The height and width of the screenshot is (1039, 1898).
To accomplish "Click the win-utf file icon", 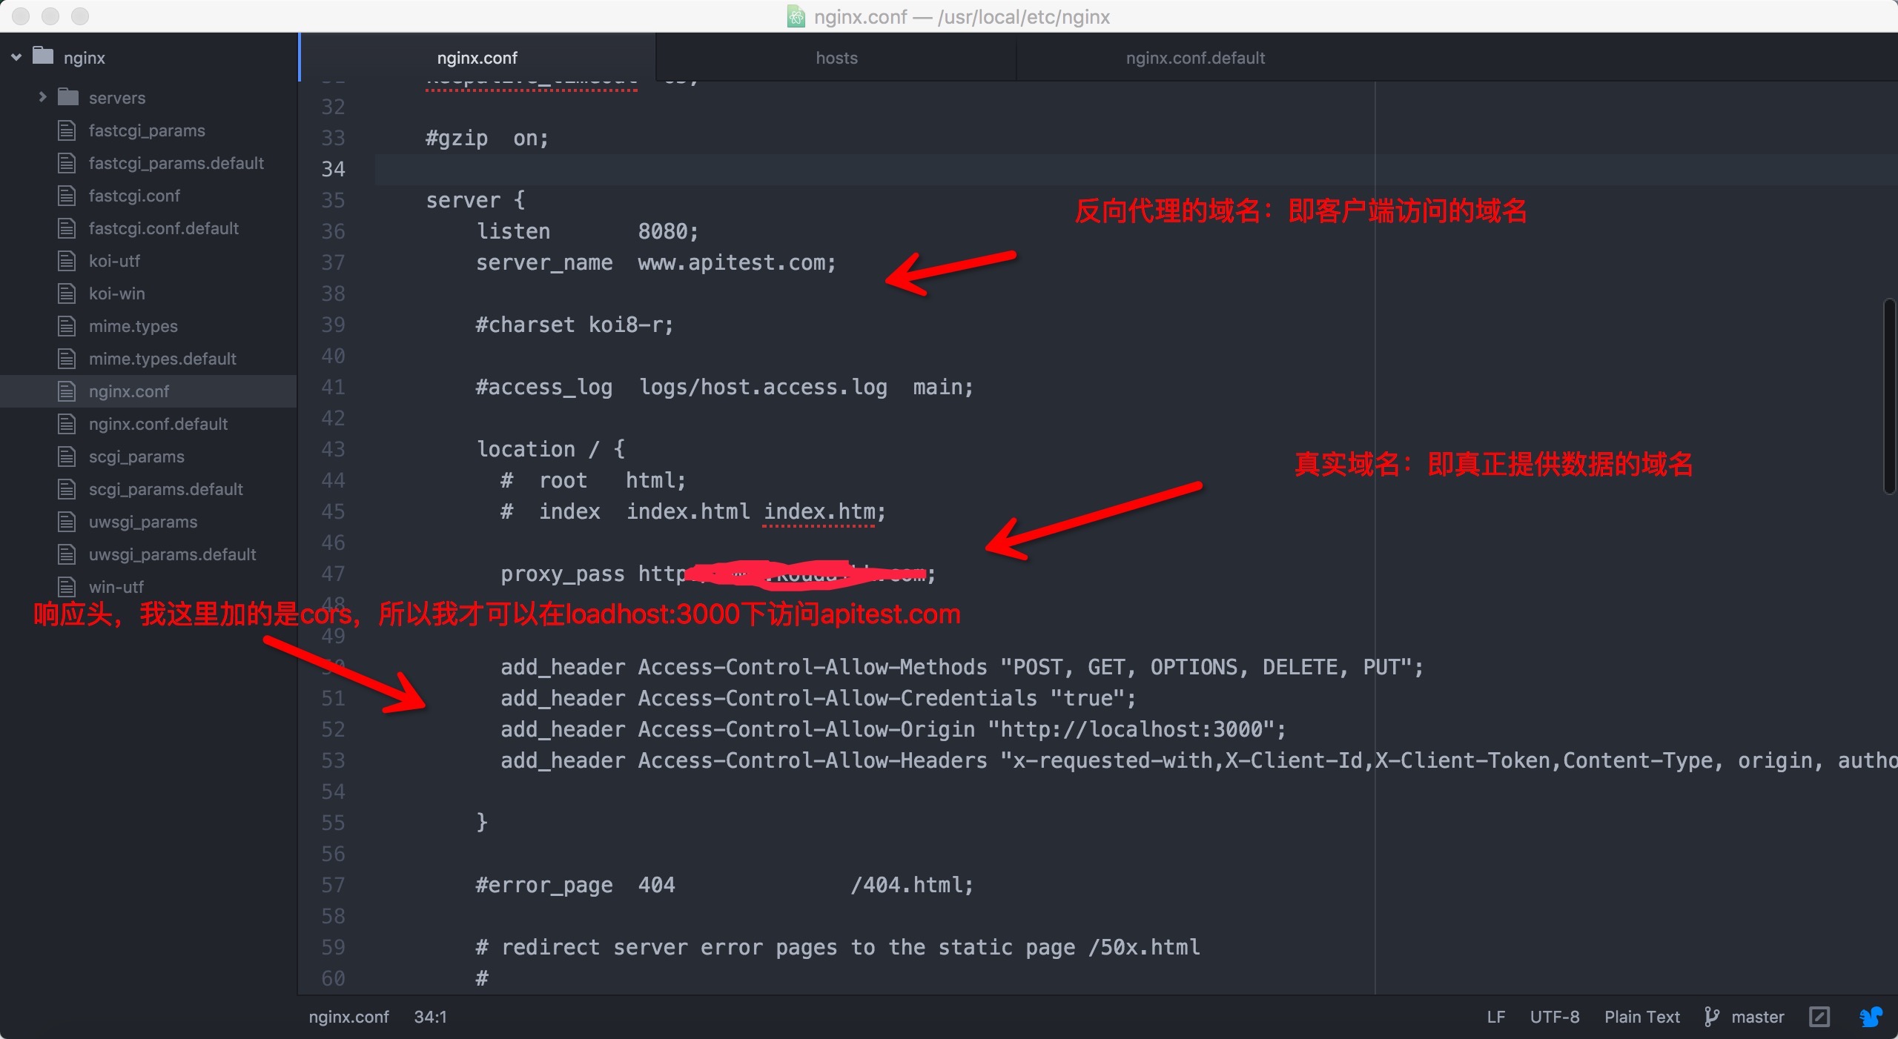I will [67, 587].
